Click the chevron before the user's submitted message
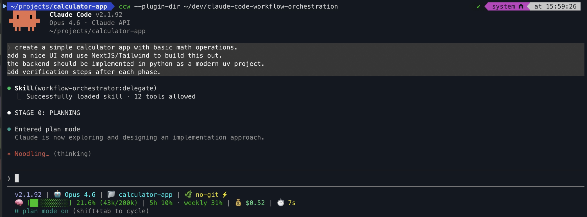The image size is (587, 217). tap(9, 48)
